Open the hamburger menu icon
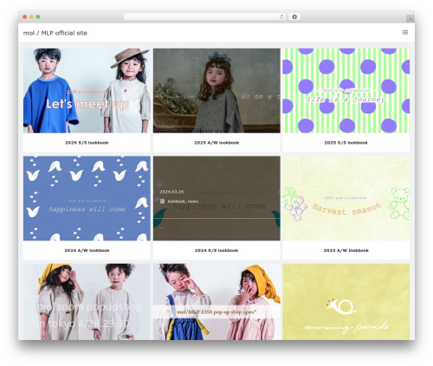The width and height of the screenshot is (433, 366). point(405,32)
